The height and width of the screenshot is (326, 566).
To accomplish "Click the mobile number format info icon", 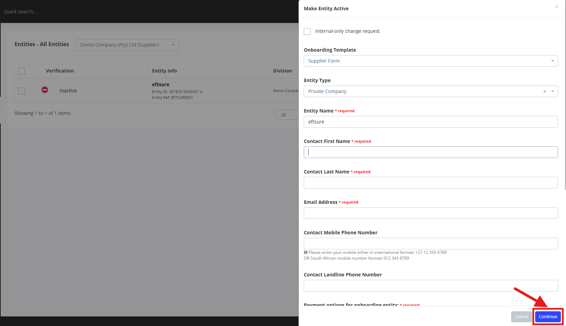I will pyautogui.click(x=305, y=252).
